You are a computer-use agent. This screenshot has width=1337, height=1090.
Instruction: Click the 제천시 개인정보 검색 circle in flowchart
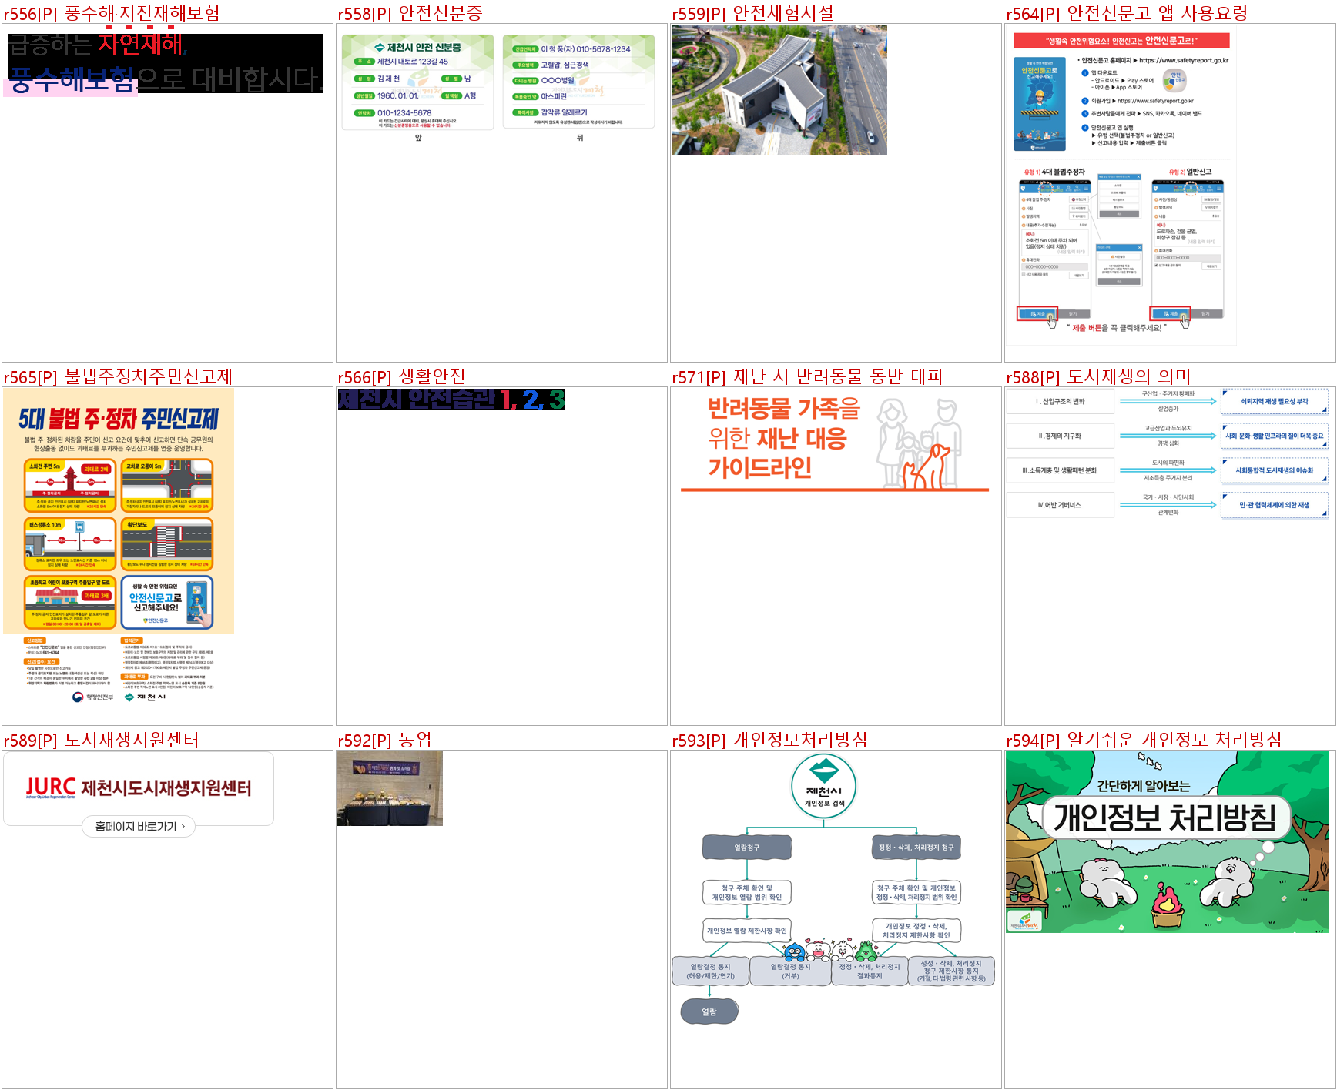pyautogui.click(x=824, y=787)
